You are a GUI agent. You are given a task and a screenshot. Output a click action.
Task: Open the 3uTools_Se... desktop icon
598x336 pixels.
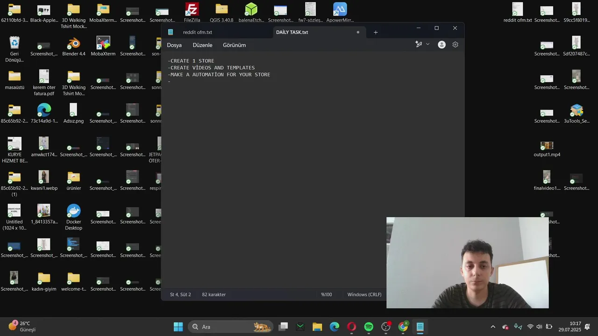click(577, 113)
